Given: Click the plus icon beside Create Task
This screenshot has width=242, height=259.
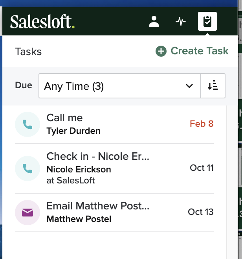Looking at the screenshot, I should tap(161, 51).
